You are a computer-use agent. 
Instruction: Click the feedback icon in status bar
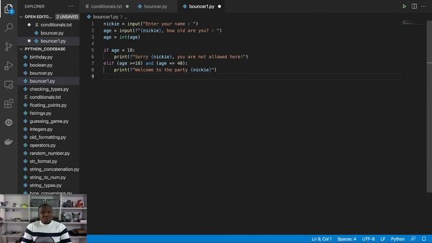point(412,238)
